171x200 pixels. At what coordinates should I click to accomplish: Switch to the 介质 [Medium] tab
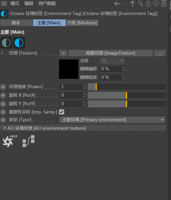pos(82,23)
